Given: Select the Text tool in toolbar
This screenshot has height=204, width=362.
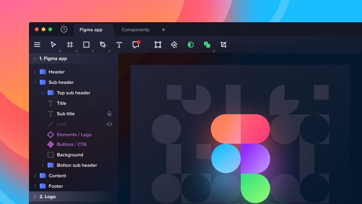Looking at the screenshot, I should pyautogui.click(x=119, y=44).
